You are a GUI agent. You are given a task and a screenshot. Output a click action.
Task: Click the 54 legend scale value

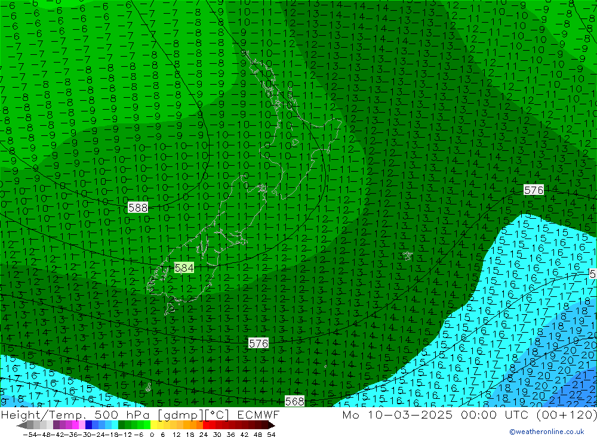(271, 435)
